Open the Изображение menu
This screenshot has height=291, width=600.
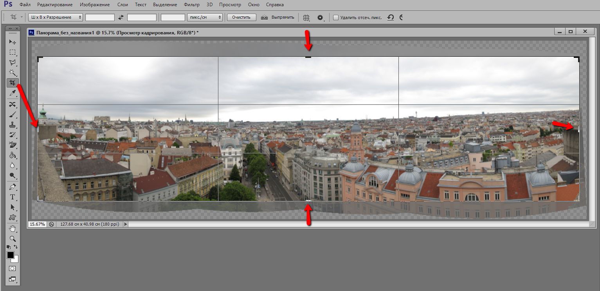[95, 5]
